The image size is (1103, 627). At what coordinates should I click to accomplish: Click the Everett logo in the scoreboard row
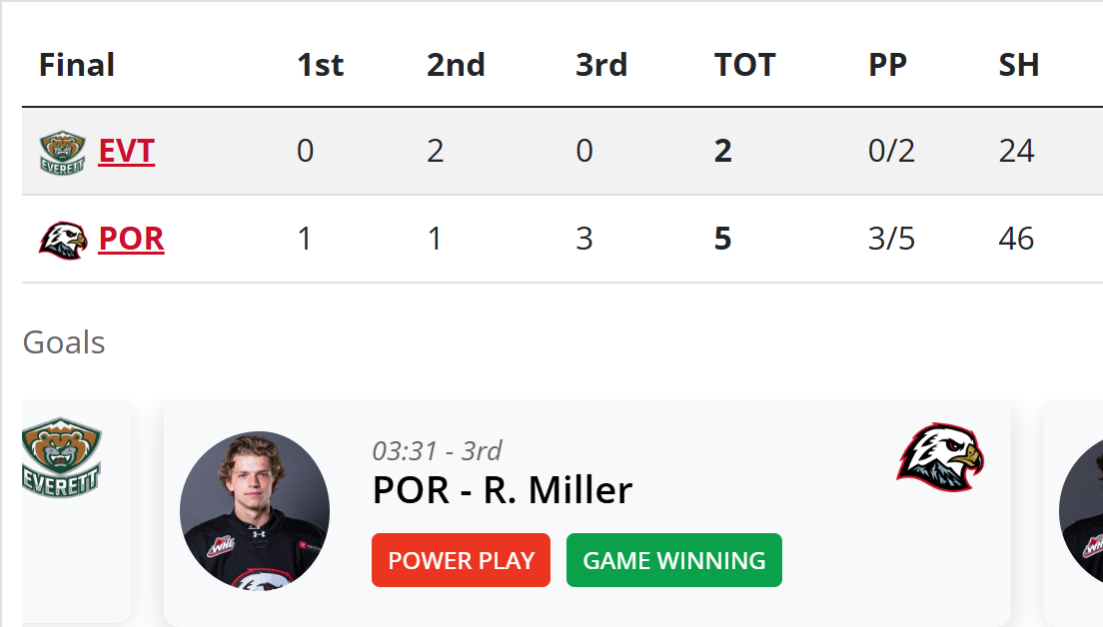coord(62,152)
